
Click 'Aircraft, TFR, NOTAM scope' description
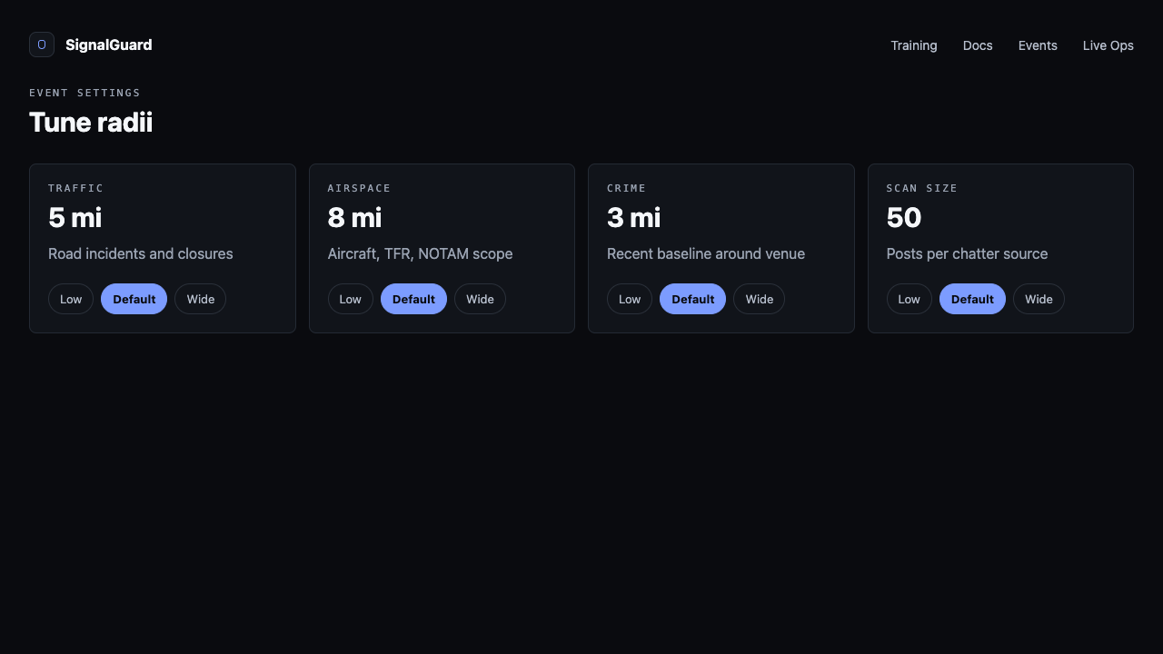(x=420, y=253)
